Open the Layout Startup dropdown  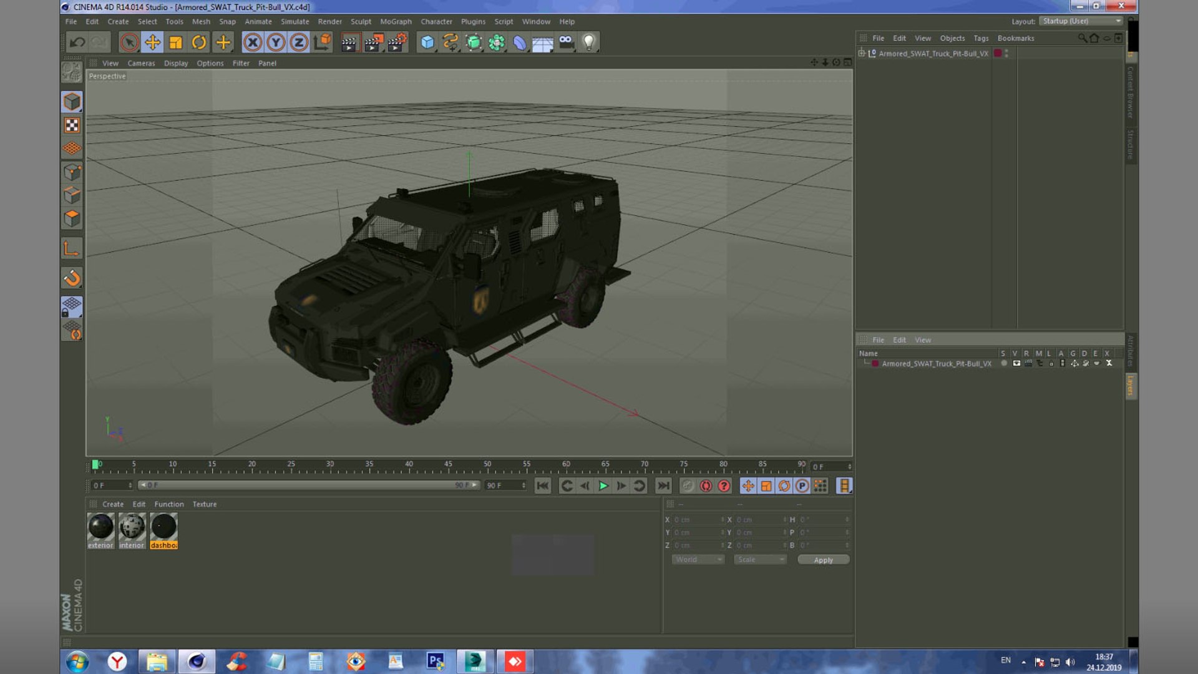coord(1081,21)
